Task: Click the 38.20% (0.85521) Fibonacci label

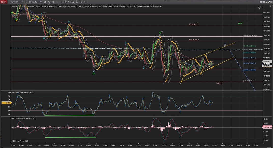Action: point(250,63)
